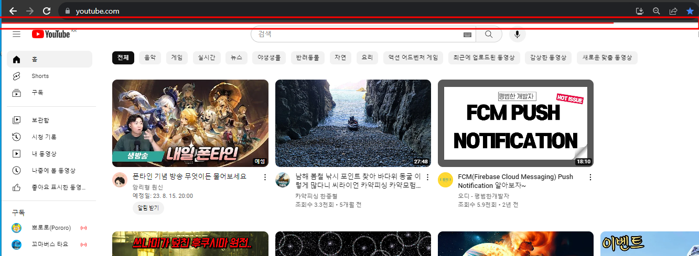The height and width of the screenshot is (256, 699).
Task: Open the on-screen keyboard icon in search box
Action: [x=468, y=35]
